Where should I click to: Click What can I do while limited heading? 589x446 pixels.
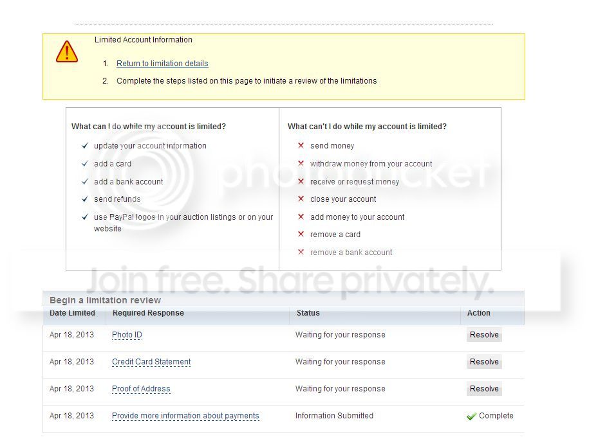tap(149, 127)
